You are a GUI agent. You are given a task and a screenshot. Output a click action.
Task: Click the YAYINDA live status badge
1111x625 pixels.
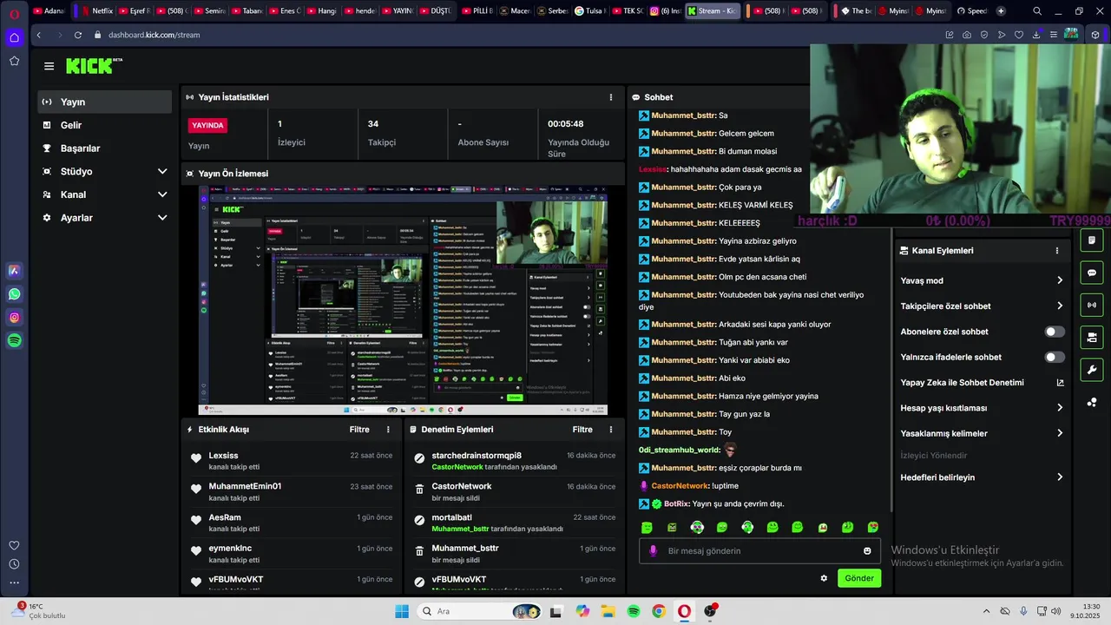207,125
